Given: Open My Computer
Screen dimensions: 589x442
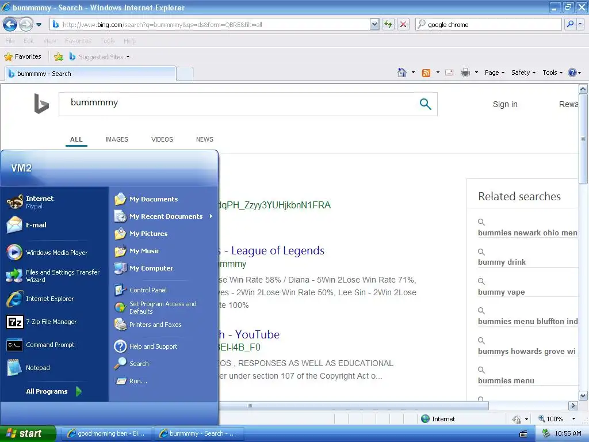Looking at the screenshot, I should pyautogui.click(x=164, y=268).
